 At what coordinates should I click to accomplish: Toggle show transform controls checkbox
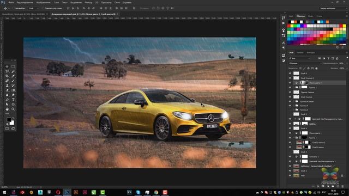point(43,8)
